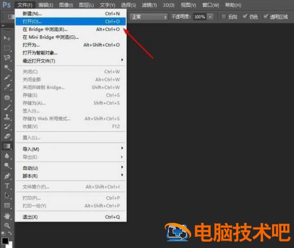
Task: Toggle the 仿色 checkbox
Action: (245, 17)
